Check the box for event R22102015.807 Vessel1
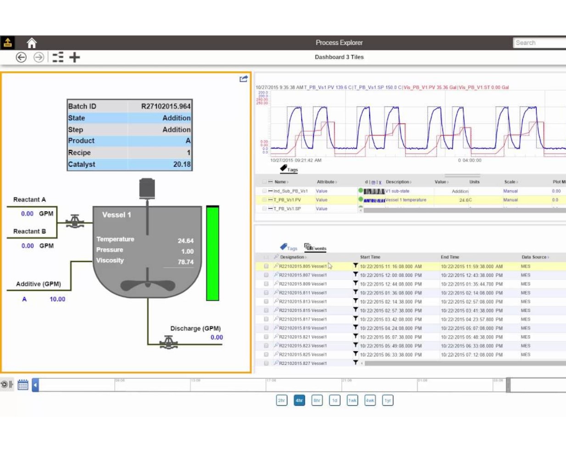566x452 pixels. [x=266, y=275]
